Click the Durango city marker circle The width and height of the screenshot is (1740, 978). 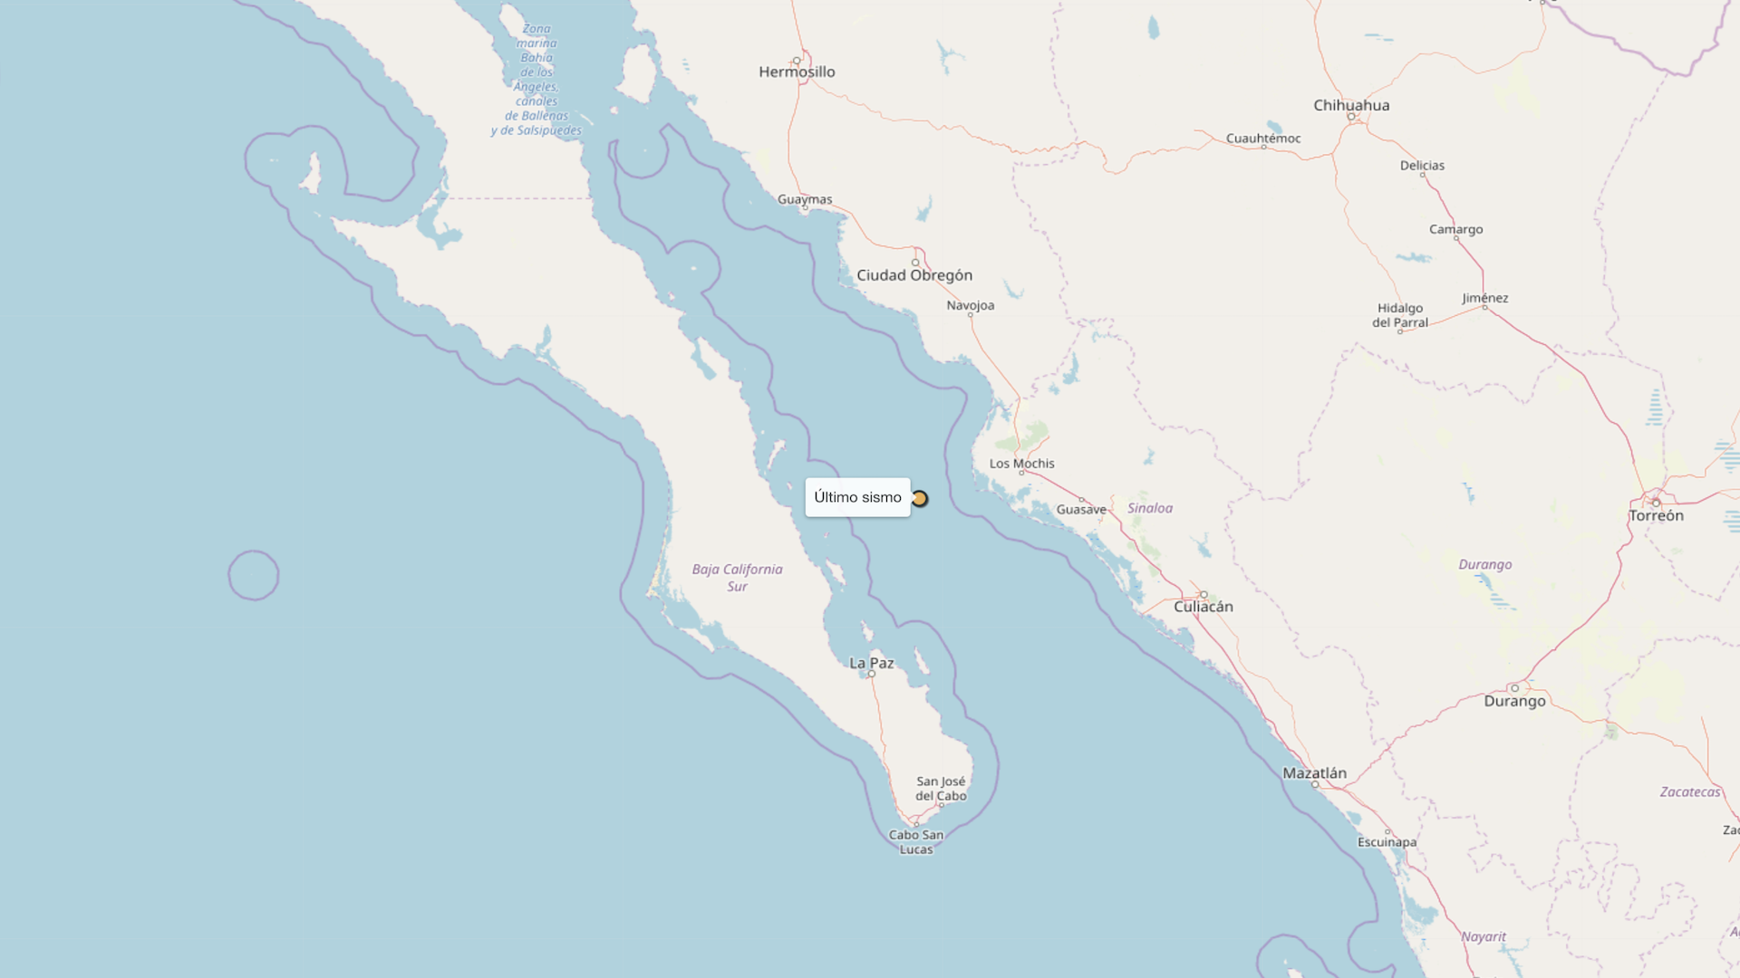(1514, 688)
